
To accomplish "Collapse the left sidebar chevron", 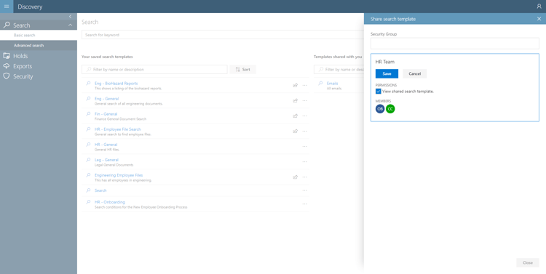I will 70,16.
